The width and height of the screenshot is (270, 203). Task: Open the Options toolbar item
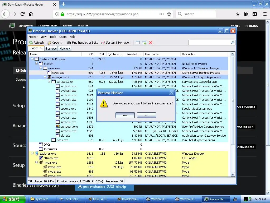coord(55,43)
